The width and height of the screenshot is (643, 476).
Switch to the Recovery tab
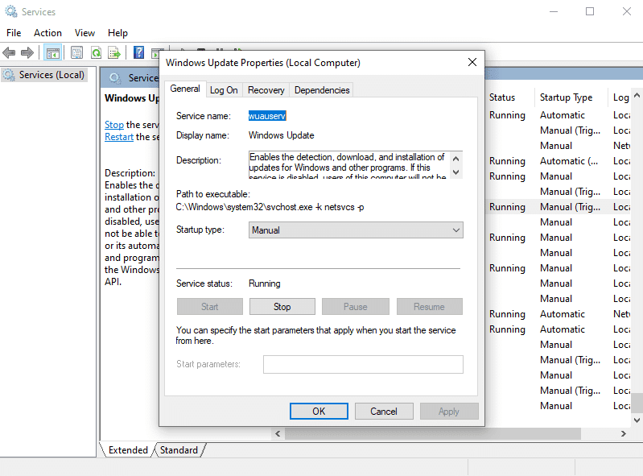coord(266,90)
